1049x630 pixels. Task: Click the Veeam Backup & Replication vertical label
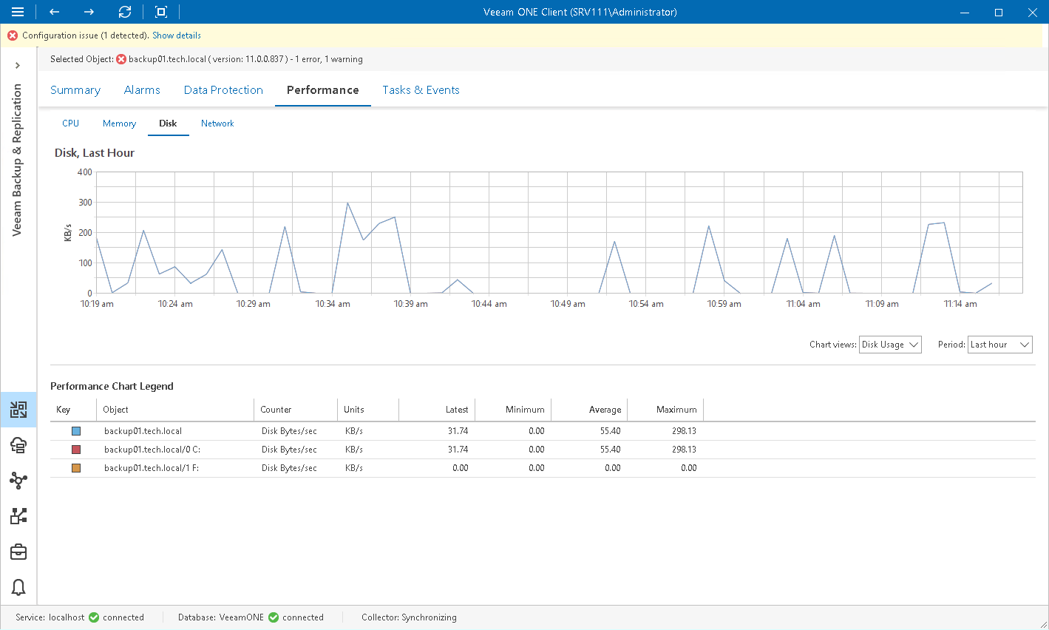[x=17, y=160]
